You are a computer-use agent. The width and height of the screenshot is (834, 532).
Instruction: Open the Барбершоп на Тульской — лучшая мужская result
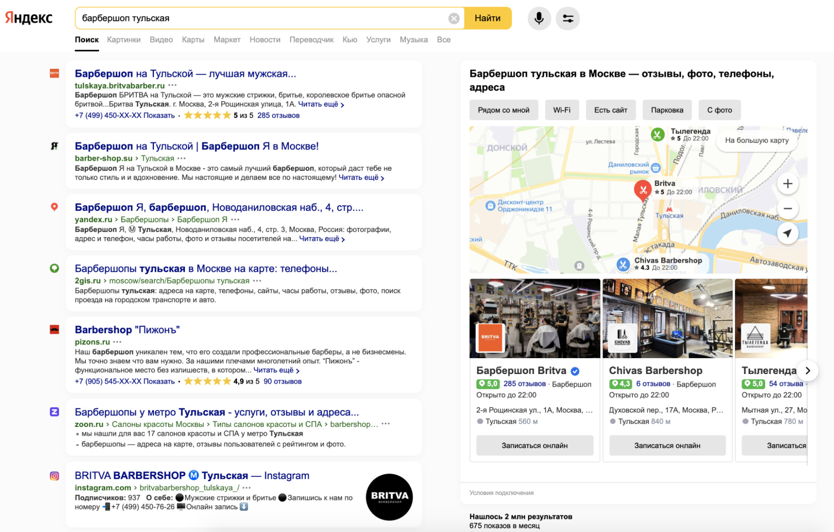[185, 74]
